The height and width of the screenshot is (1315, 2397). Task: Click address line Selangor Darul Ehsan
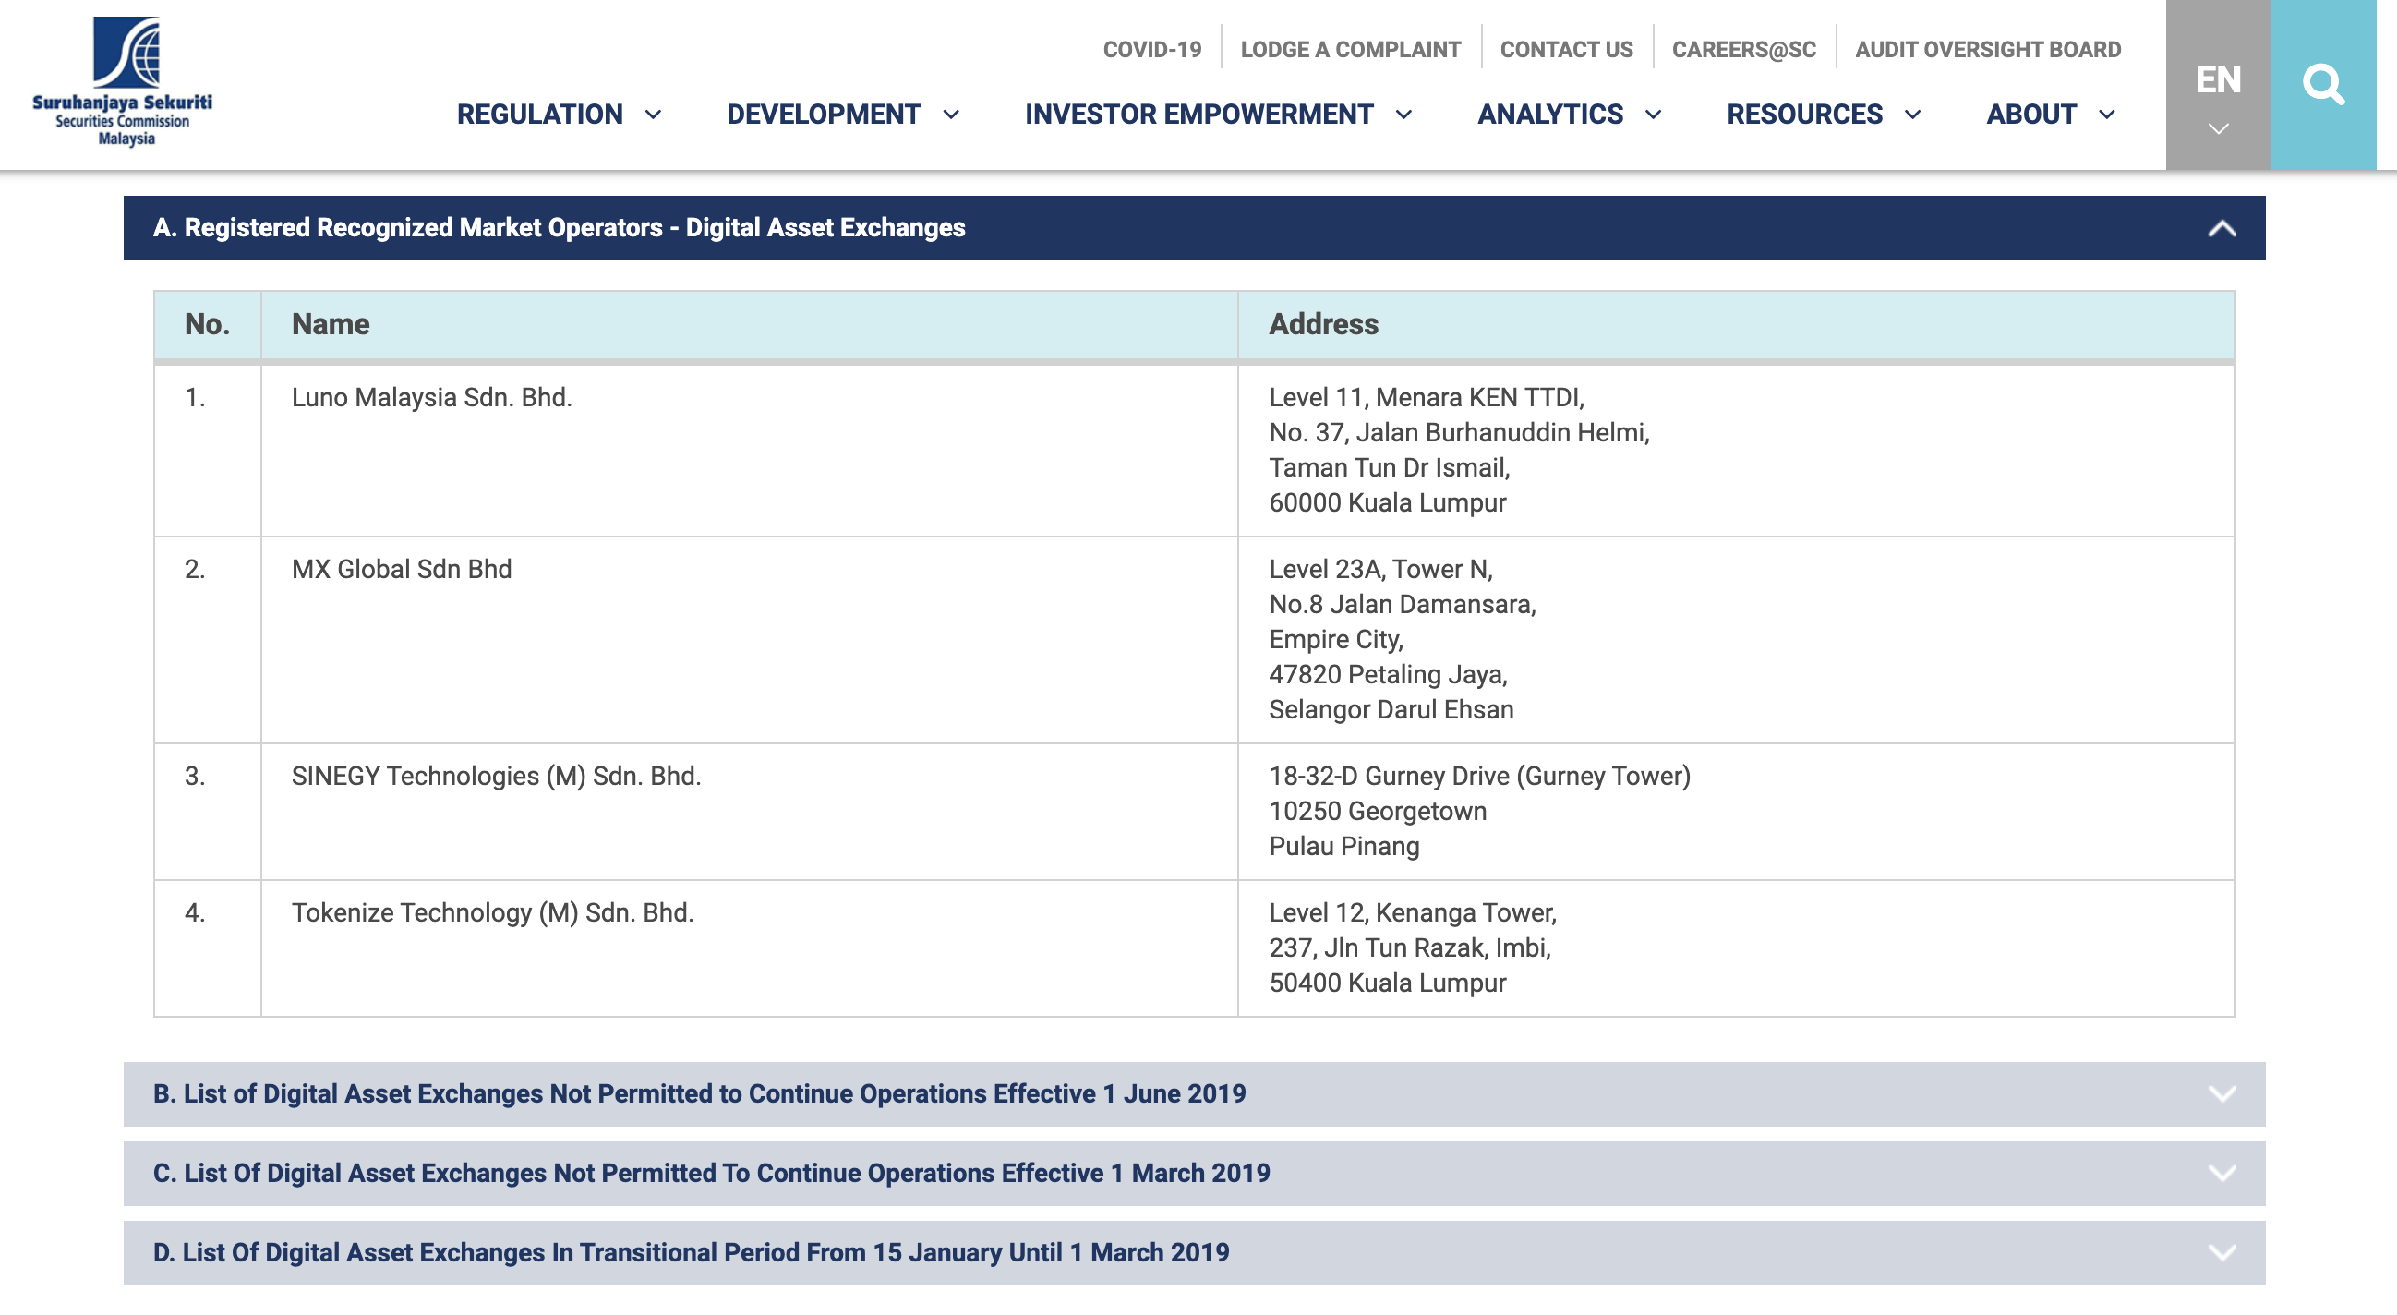point(1391,709)
